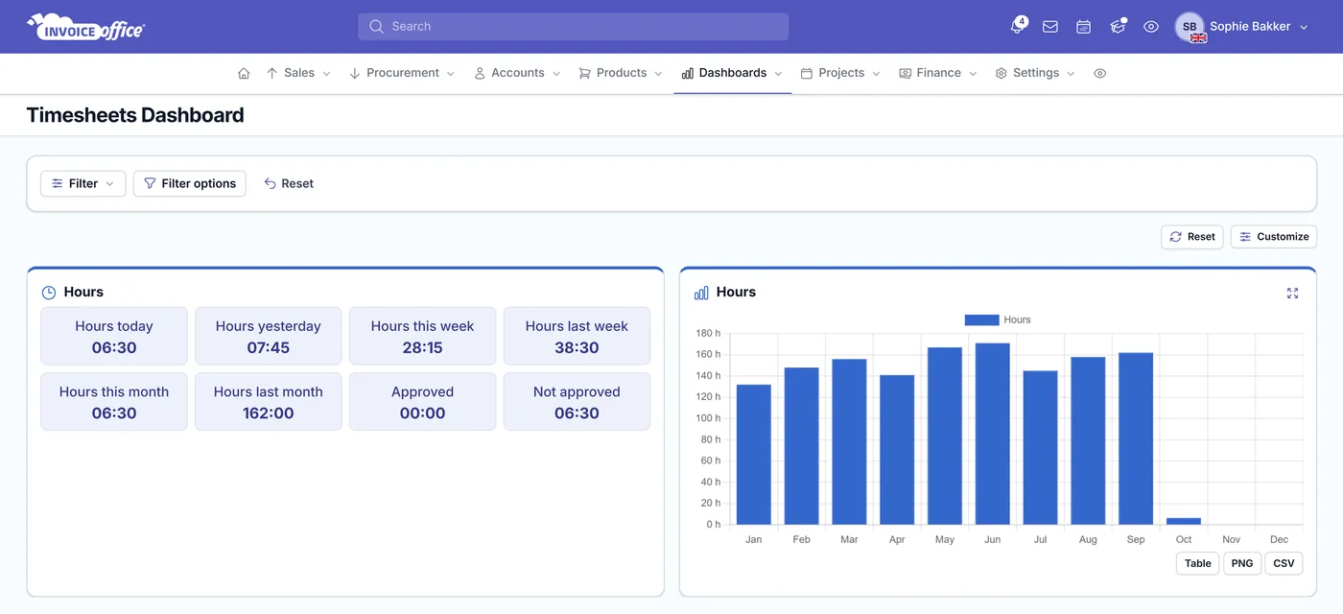Select the Approved hours card

[423, 402]
